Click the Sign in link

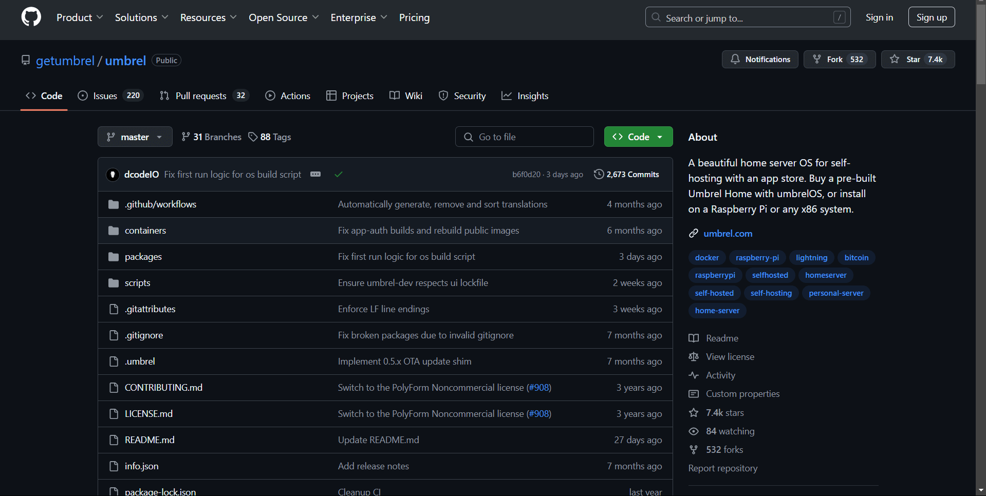(x=879, y=17)
